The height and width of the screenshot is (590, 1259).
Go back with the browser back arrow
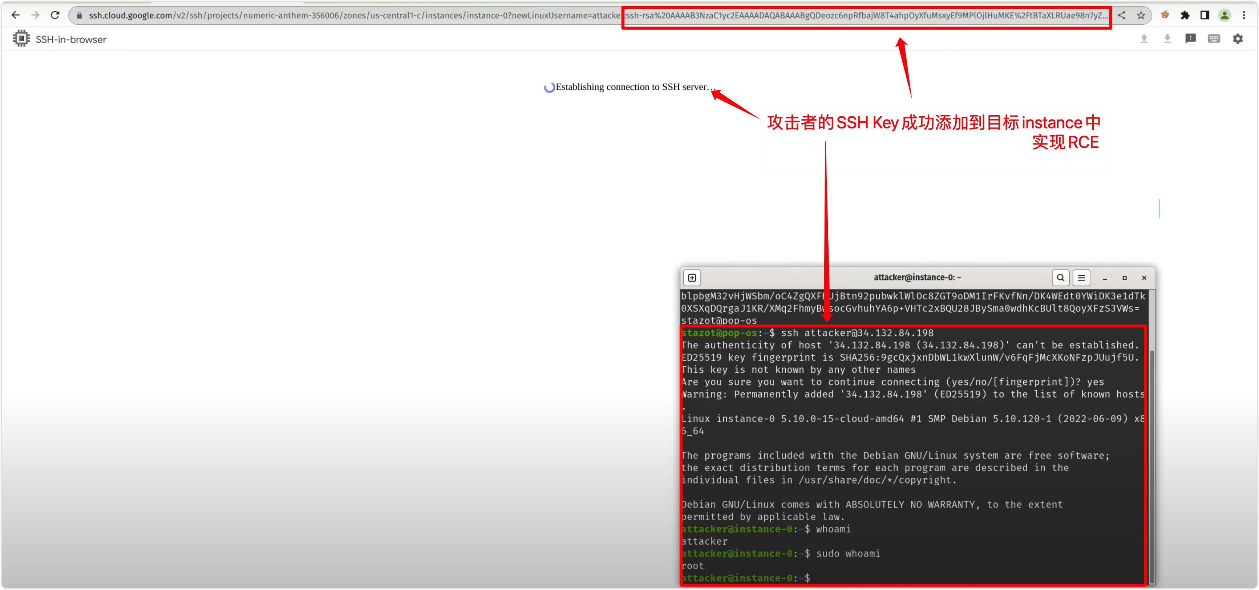point(16,15)
